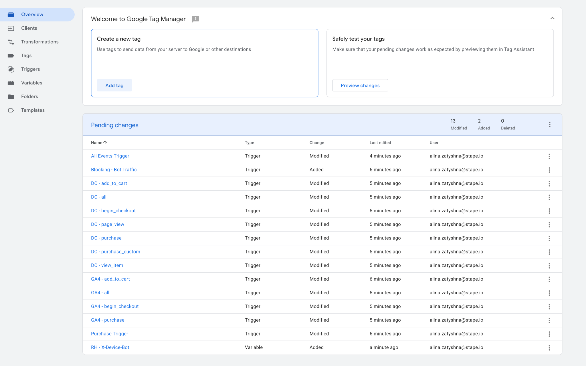Open more actions for DC - view_item row
The height and width of the screenshot is (366, 586).
549,266
